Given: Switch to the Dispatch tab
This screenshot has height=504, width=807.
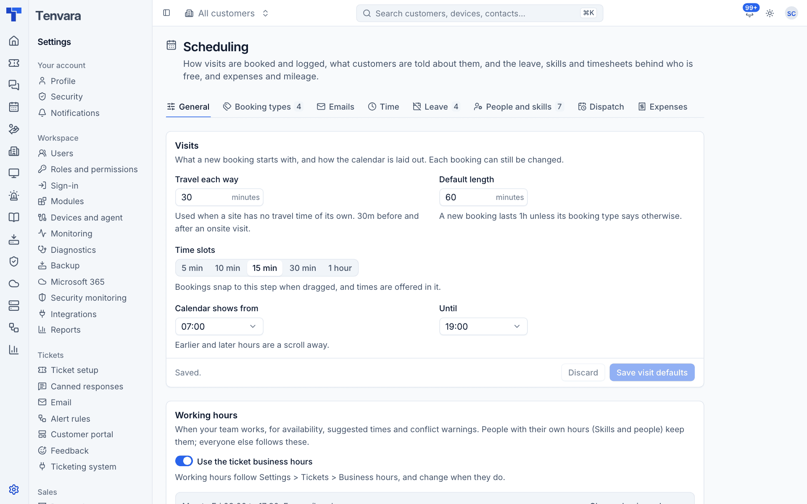Looking at the screenshot, I should coord(601,107).
